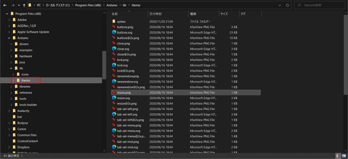Expand the theme folder in tree

pyautogui.click(x=13, y=81)
